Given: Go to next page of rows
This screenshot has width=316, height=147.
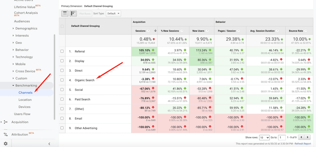Looking at the screenshot, I should [x=307, y=137].
